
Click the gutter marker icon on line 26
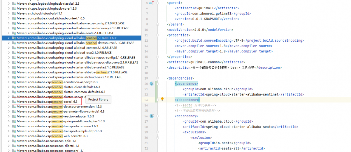coord(152,116)
